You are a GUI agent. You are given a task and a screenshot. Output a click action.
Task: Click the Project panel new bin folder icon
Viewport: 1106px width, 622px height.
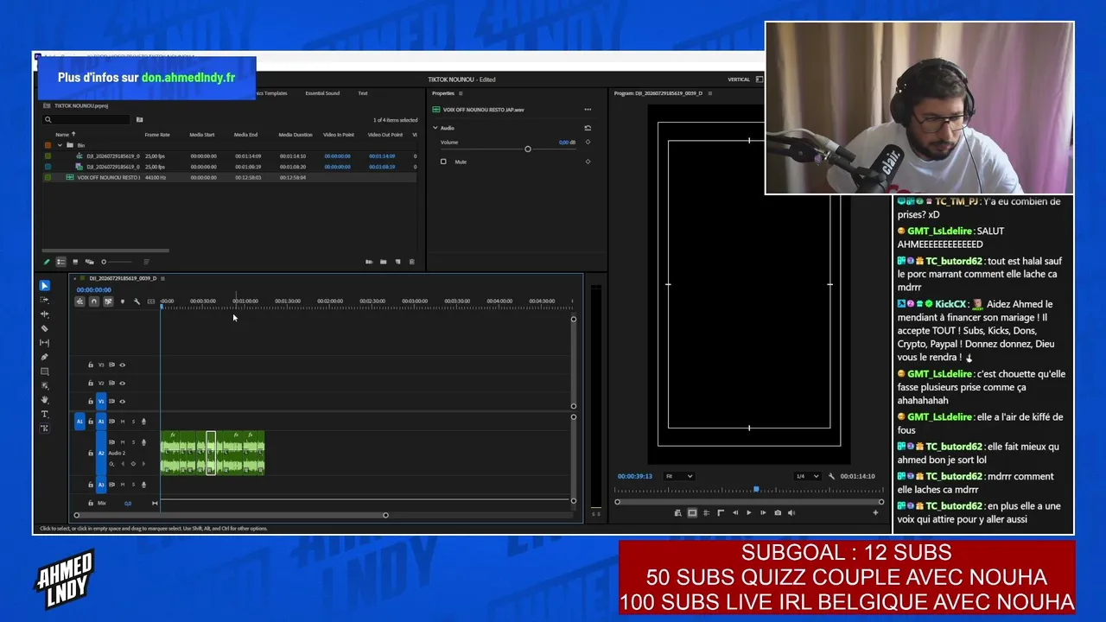point(383,262)
